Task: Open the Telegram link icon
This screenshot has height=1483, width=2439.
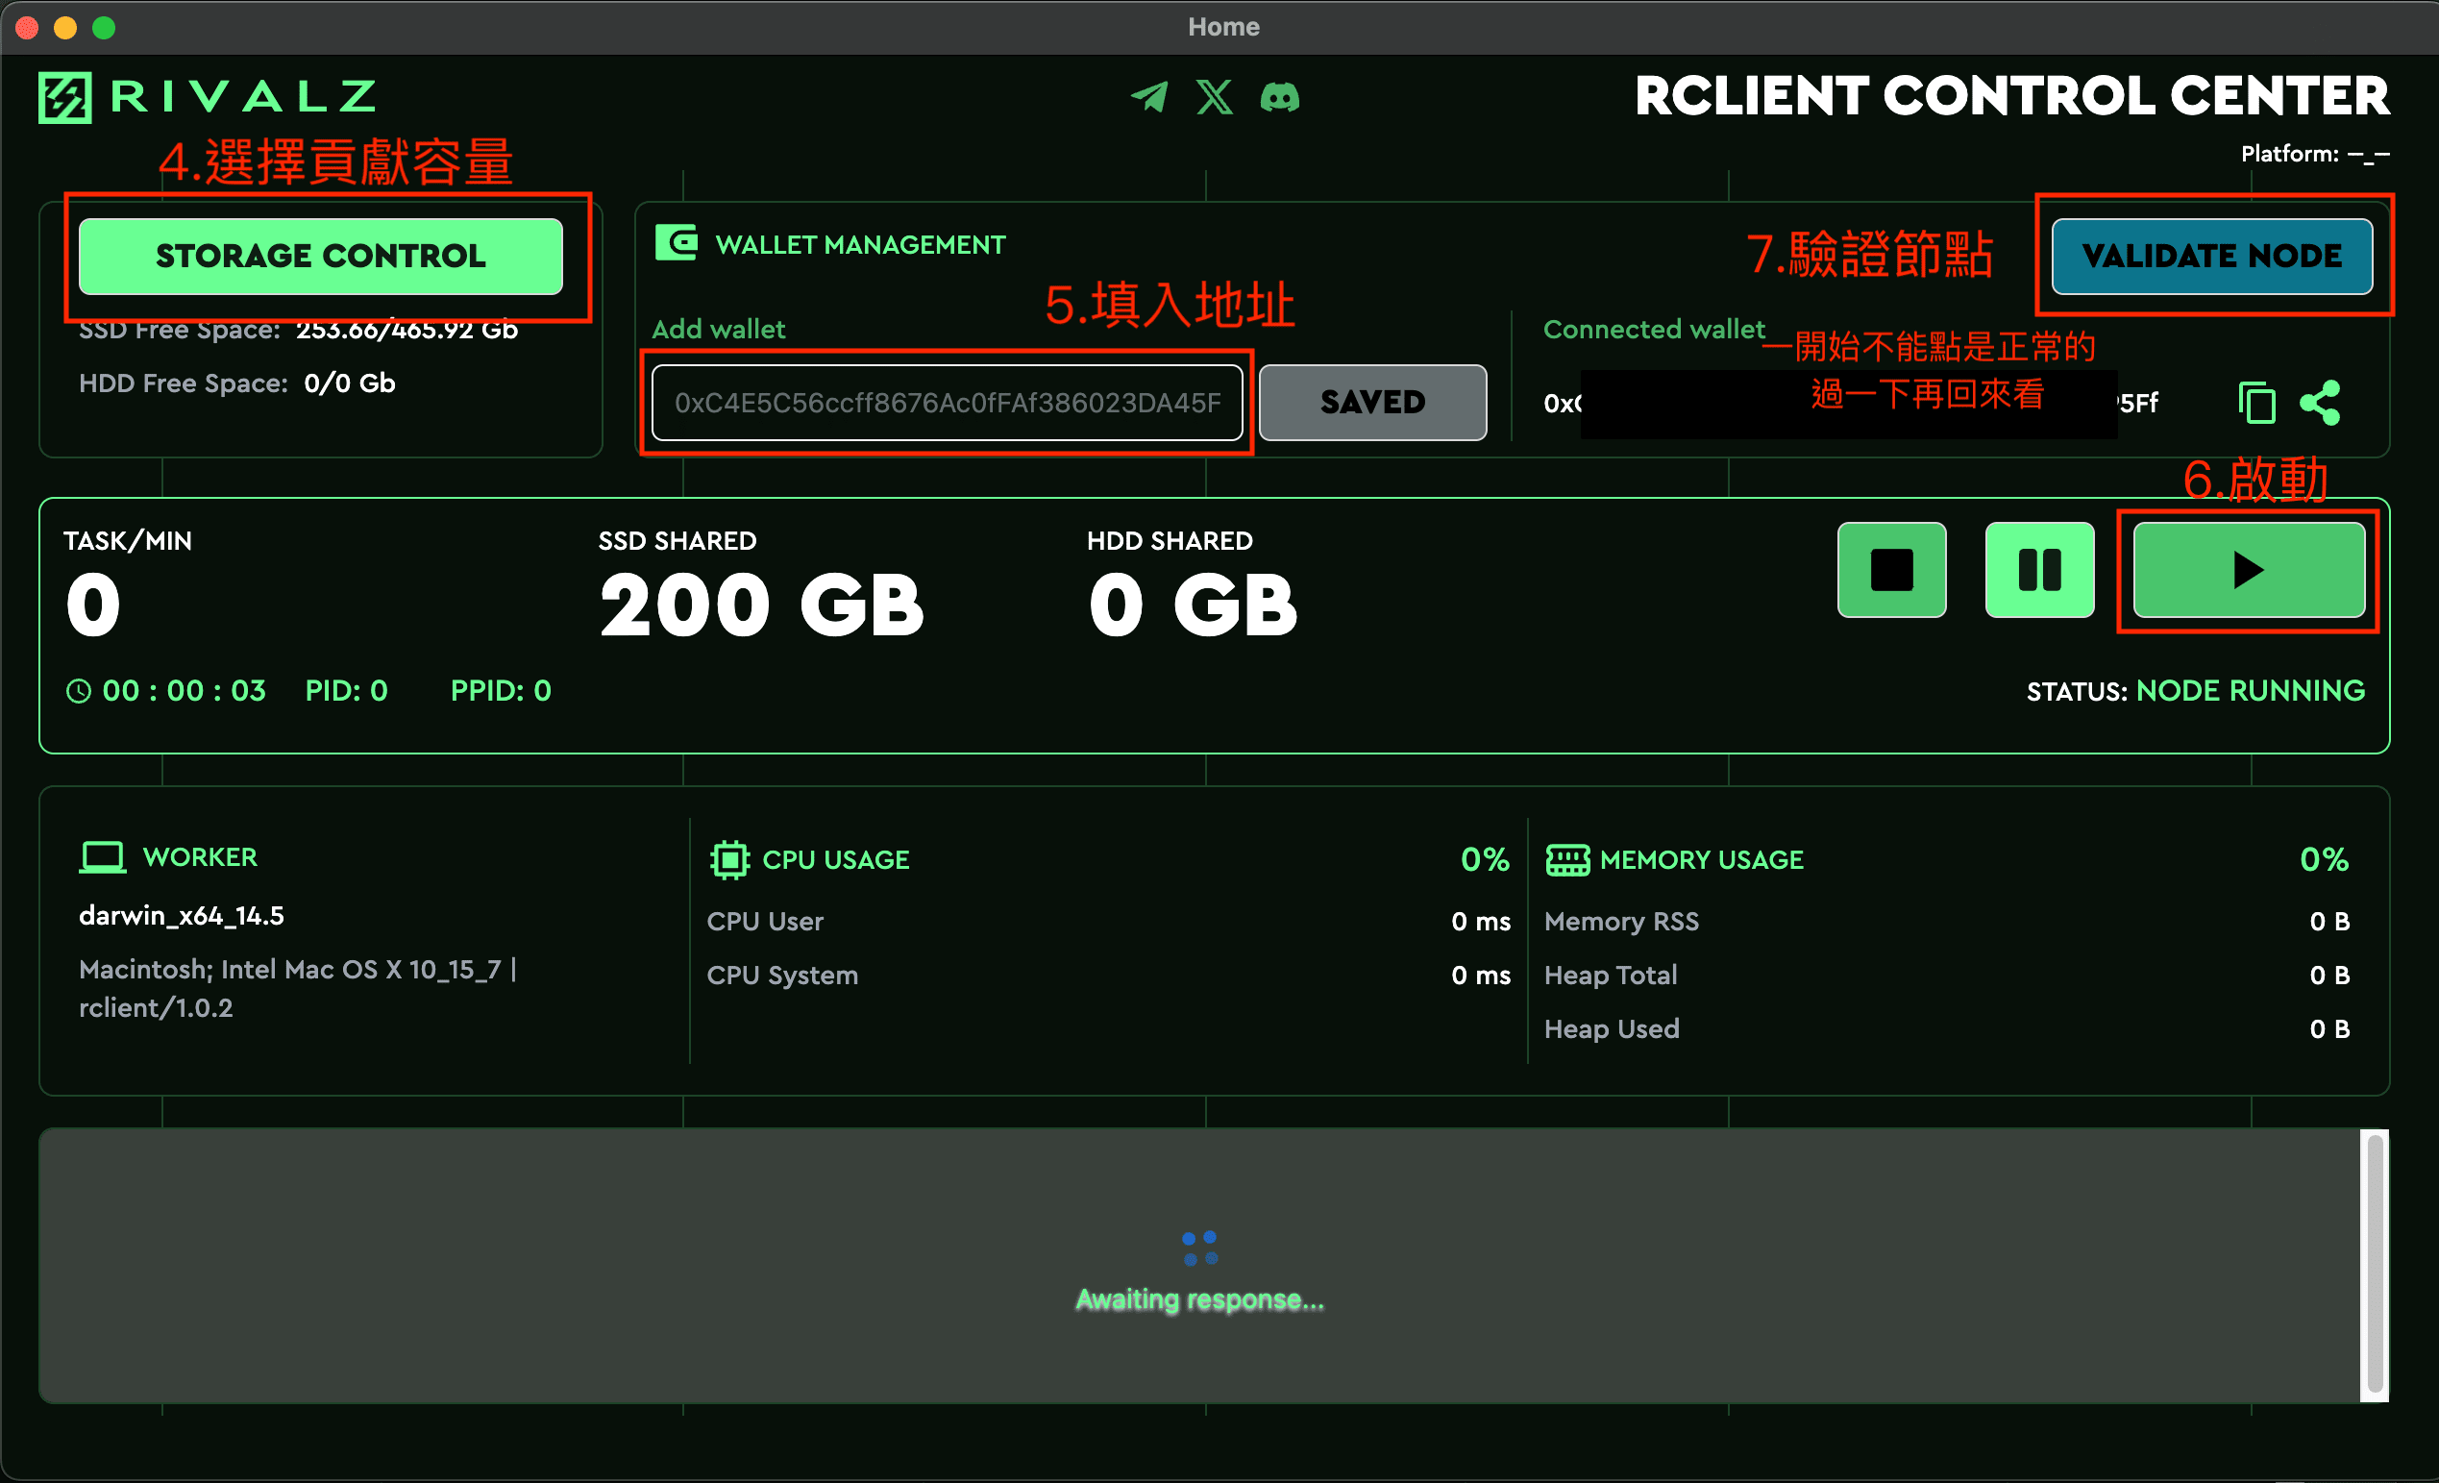Action: click(1149, 97)
